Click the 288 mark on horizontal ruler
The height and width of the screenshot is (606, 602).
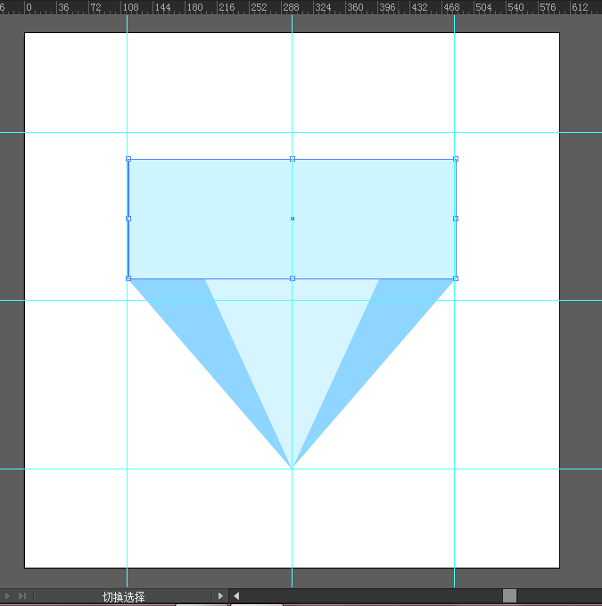coord(291,7)
